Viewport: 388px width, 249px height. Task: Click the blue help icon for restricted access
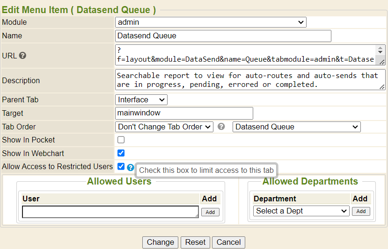coord(131,167)
